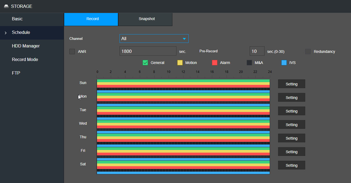Viewport: 351px width, 183px height.
Task: Click the Setting button for Sat
Action: click(292, 165)
